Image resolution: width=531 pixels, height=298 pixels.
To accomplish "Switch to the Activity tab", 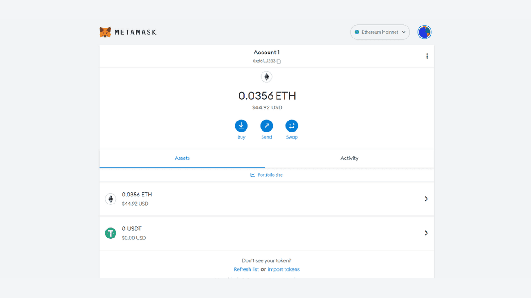I will (350, 158).
